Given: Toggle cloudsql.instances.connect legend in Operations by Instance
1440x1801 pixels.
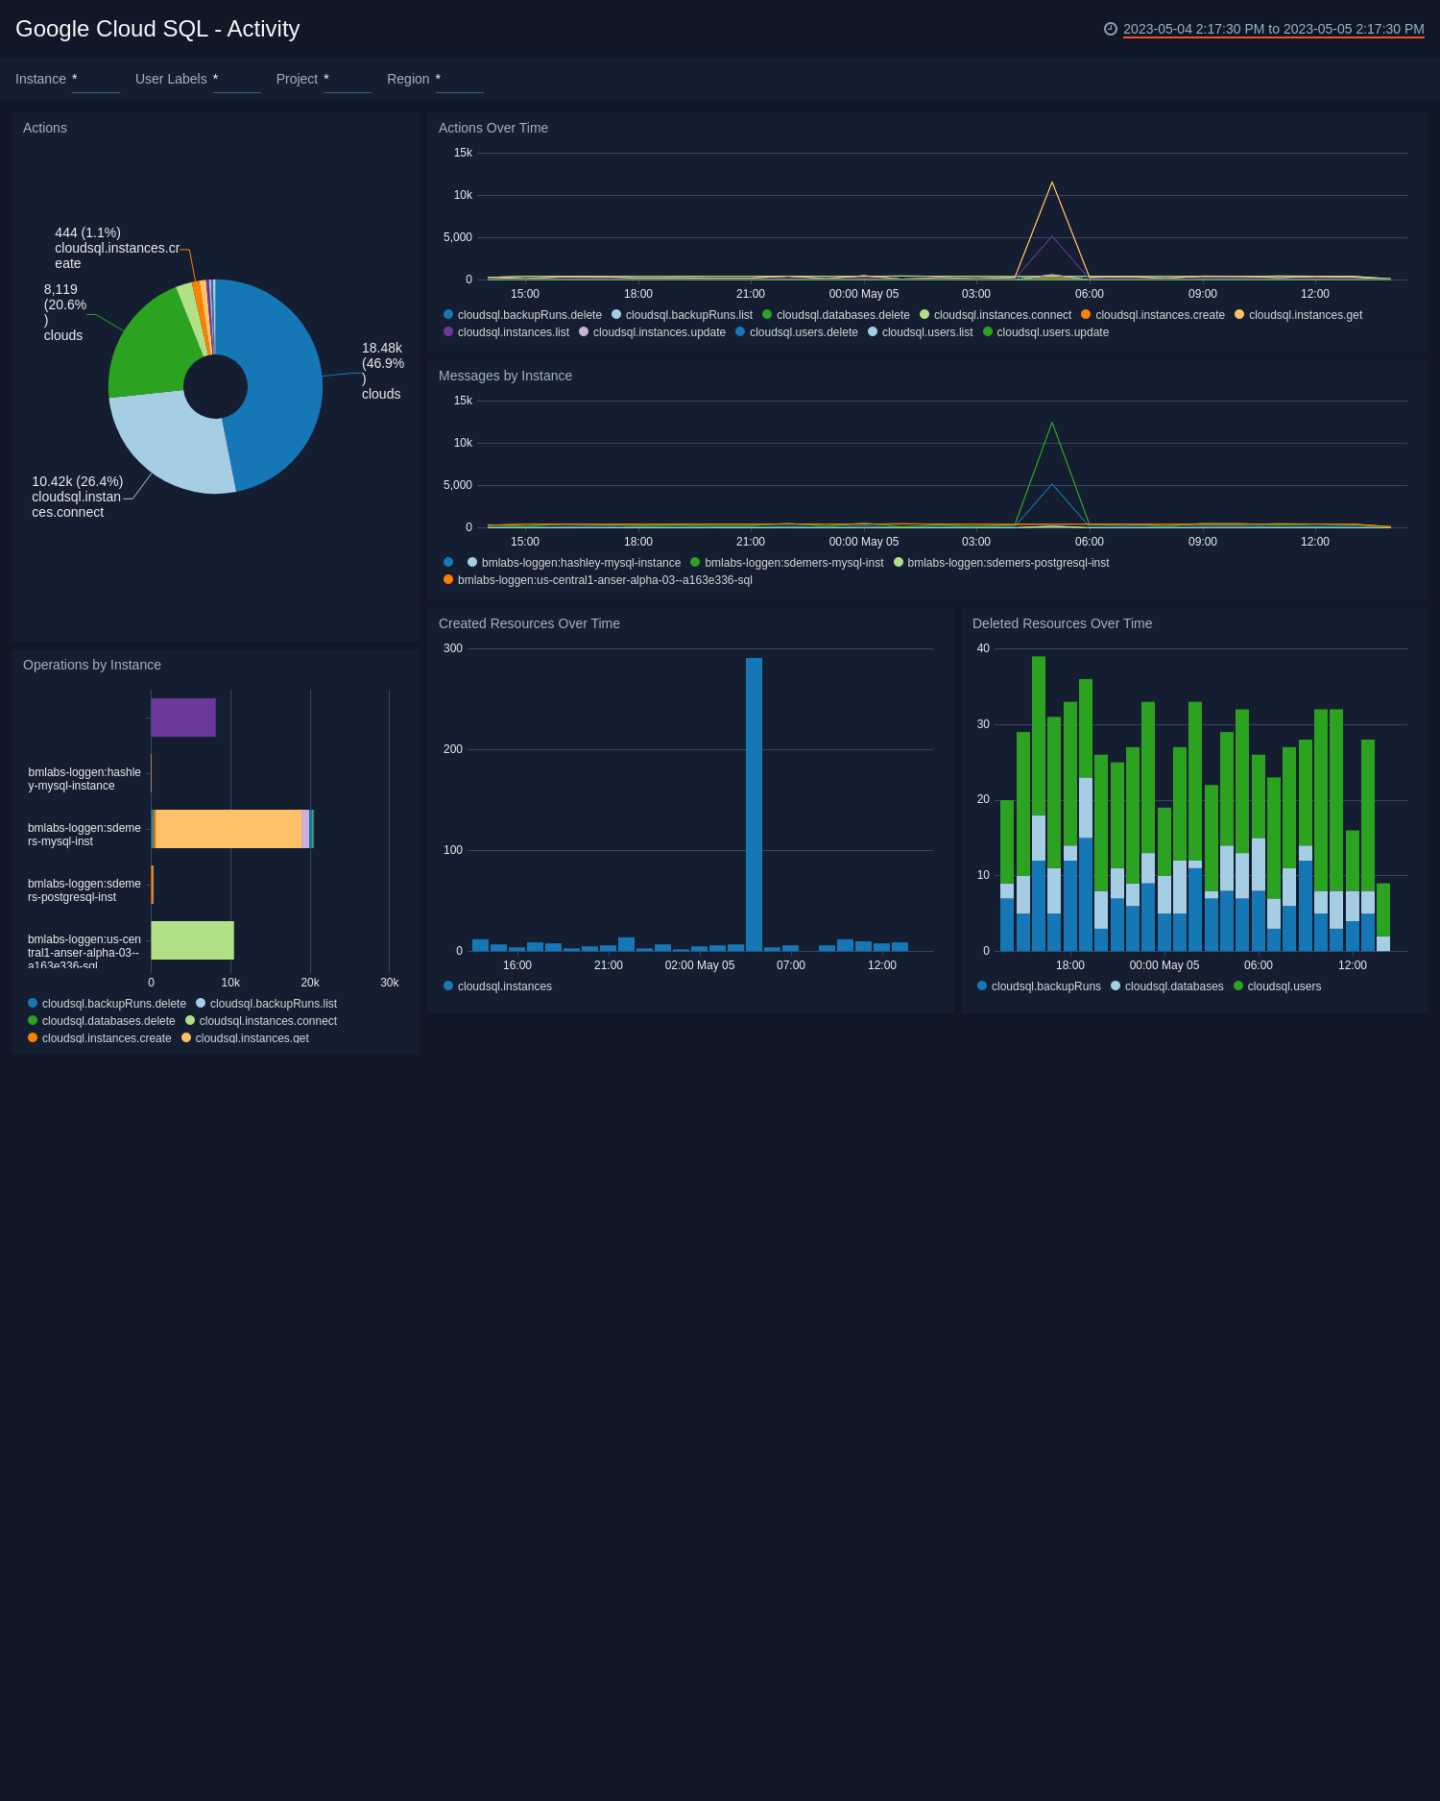Looking at the screenshot, I should (260, 1021).
